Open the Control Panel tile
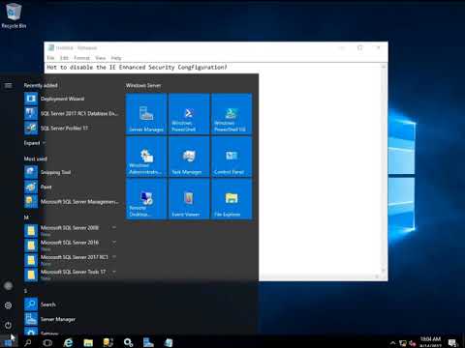The height and width of the screenshot is (348, 465). [x=232, y=157]
